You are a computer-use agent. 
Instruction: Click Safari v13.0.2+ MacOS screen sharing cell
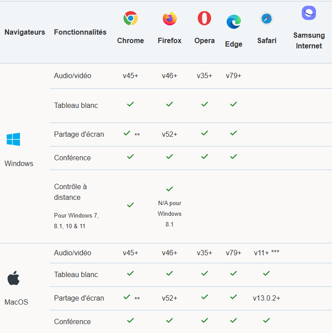pos(266,298)
